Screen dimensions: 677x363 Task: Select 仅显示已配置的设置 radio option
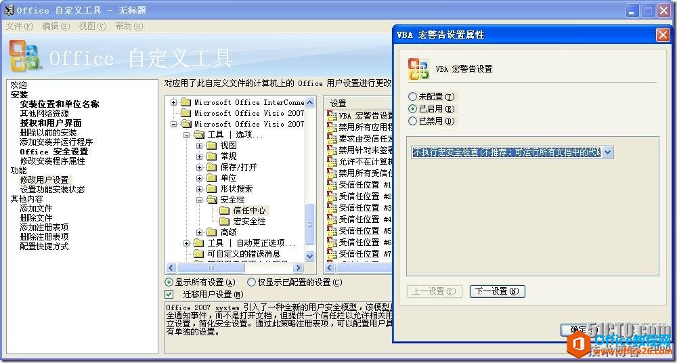252,282
